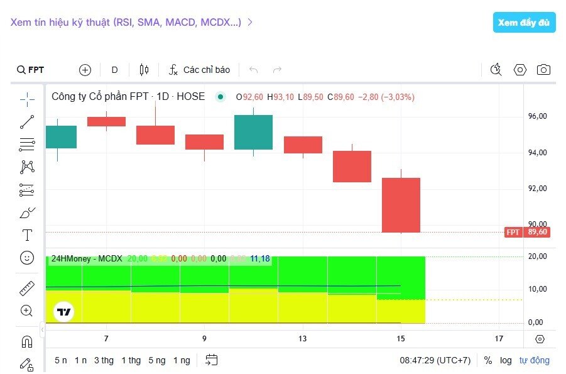
Task: Toggle the log scale mode
Action: pyautogui.click(x=506, y=360)
